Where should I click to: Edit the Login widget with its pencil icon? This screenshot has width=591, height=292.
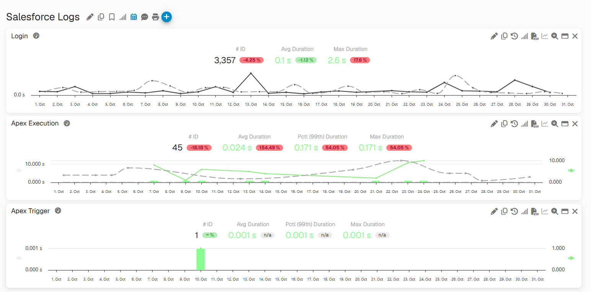pyautogui.click(x=494, y=36)
